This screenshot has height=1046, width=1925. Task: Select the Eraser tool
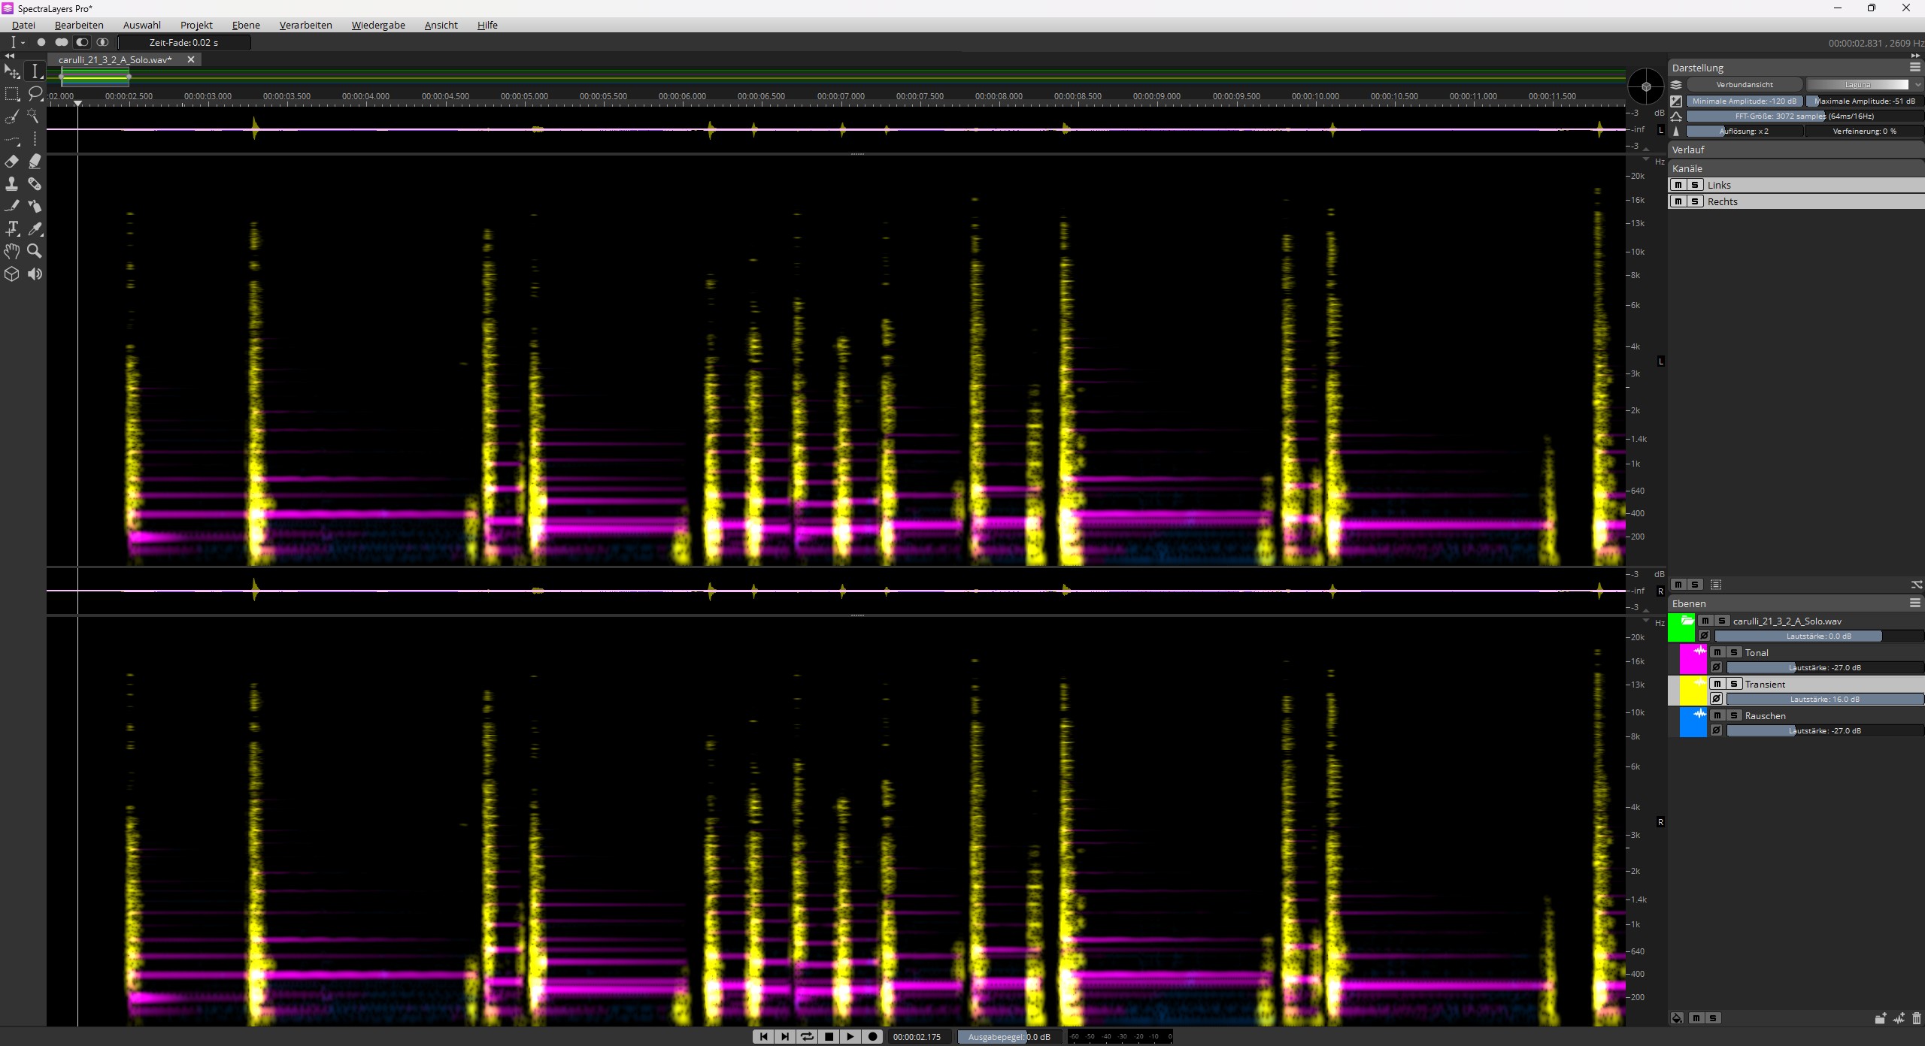click(x=12, y=162)
